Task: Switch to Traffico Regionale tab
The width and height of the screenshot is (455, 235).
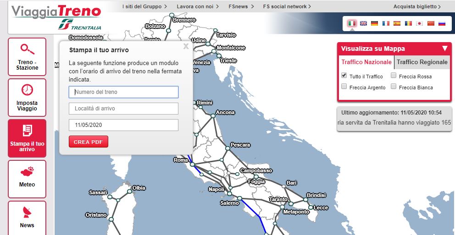Action: pos(422,62)
